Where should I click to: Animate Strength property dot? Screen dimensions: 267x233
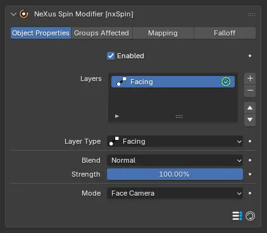(x=250, y=174)
